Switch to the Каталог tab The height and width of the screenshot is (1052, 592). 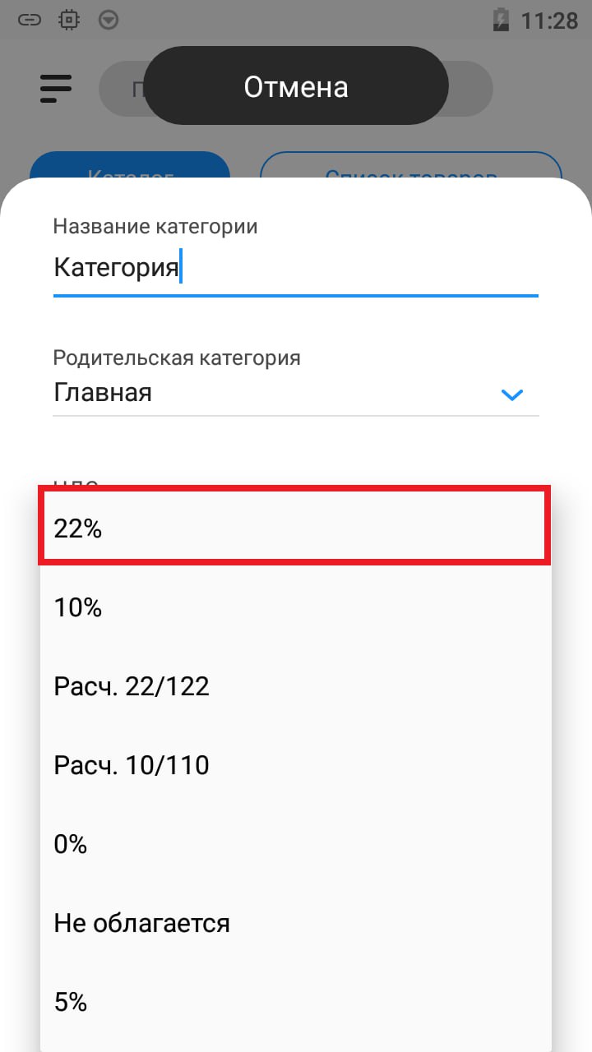click(x=130, y=168)
